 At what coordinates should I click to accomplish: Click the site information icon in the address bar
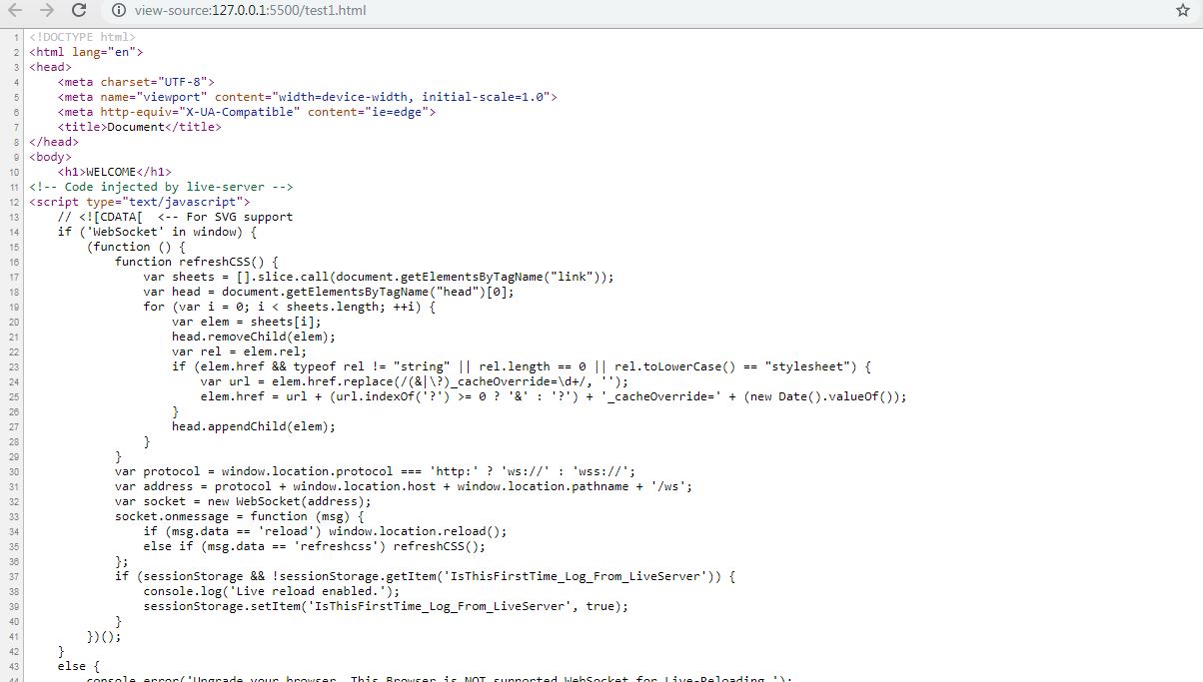[x=118, y=10]
